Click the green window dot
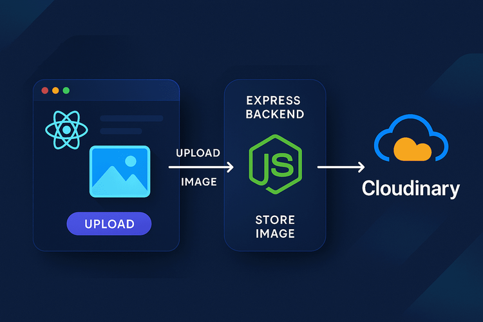The image size is (483, 322). 66,91
